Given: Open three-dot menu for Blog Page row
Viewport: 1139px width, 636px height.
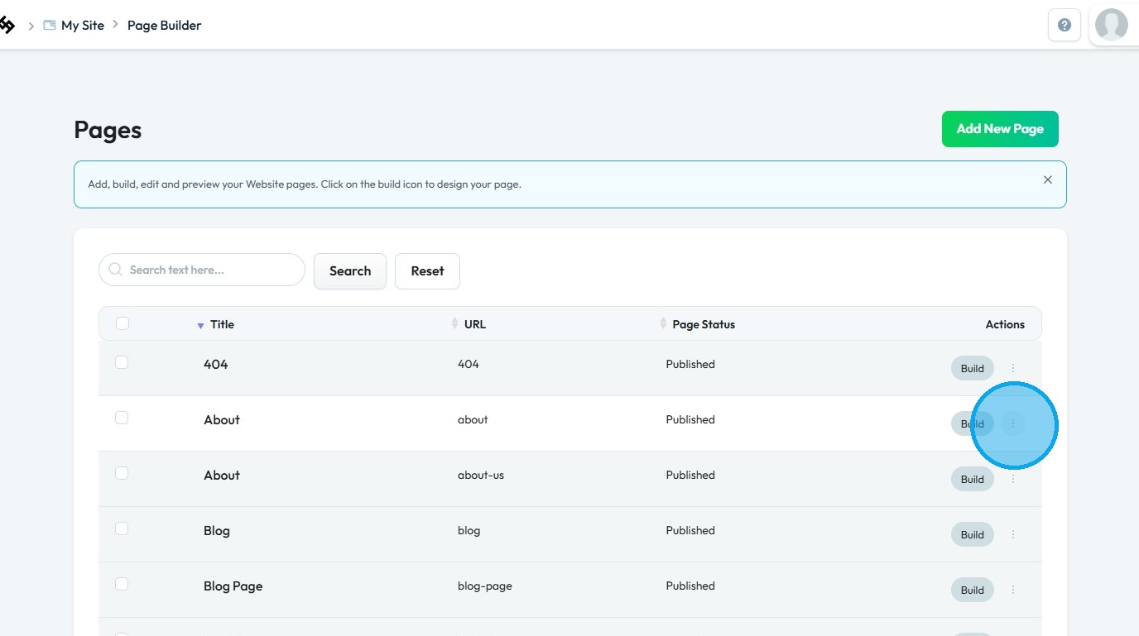Looking at the screenshot, I should pyautogui.click(x=1013, y=590).
